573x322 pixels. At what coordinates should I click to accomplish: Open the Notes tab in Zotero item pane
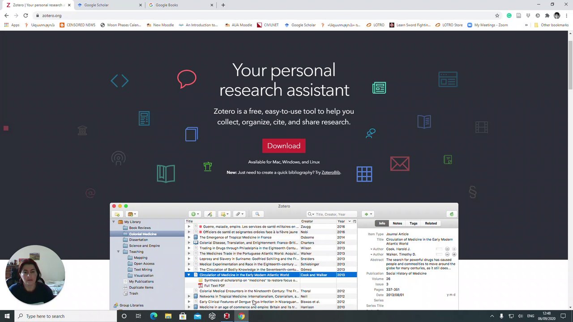click(x=397, y=223)
